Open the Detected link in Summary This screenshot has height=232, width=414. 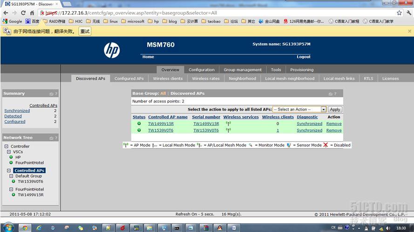pyautogui.click(x=13, y=116)
